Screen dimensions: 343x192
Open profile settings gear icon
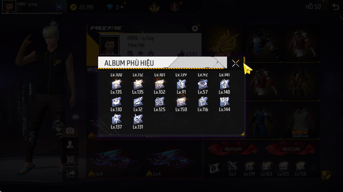tap(195, 28)
